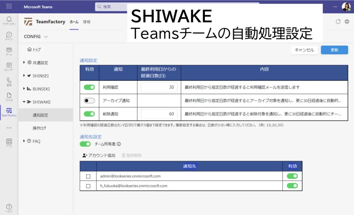Image resolution: width=354 pixels, height=215 pixels.
Task: Click h_fukuoka@lookseries.onmicrosoft.com address
Action: 134,186
